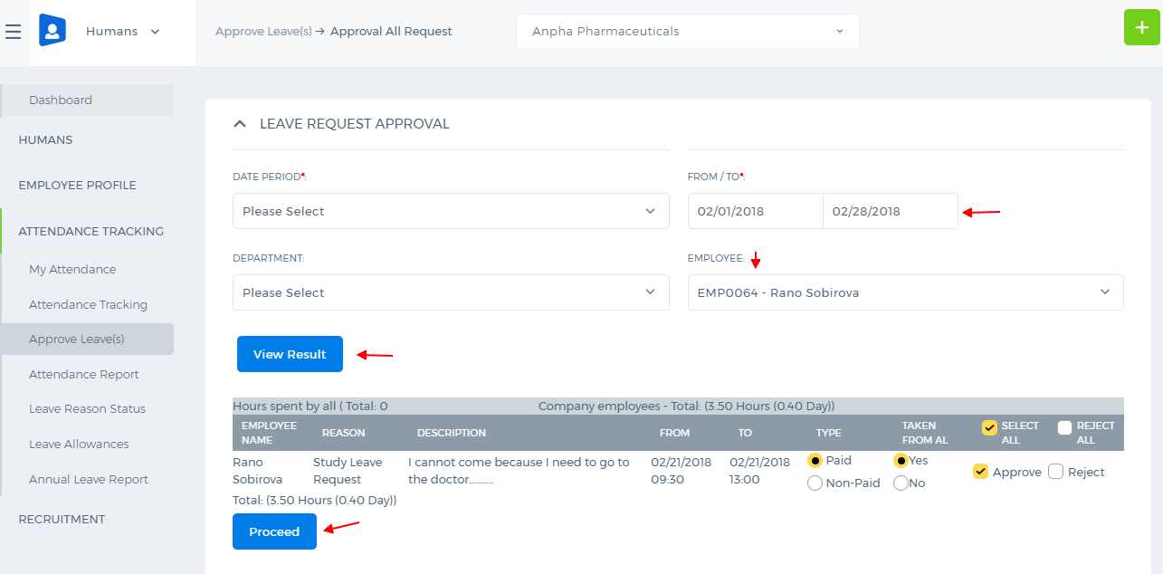Select the Paid radio button
The image size is (1163, 574).
815,461
